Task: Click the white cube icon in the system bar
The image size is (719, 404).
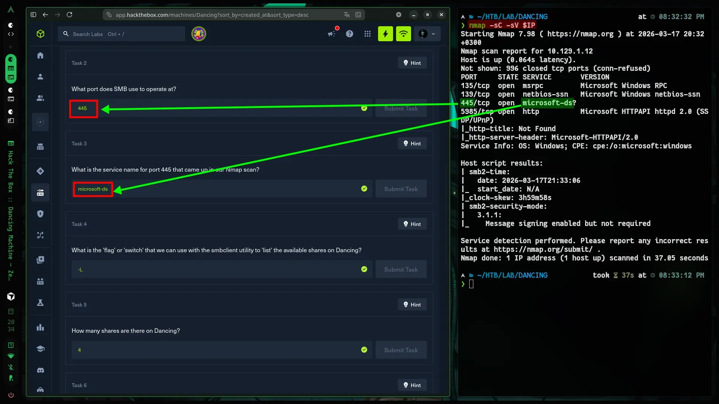Action: point(11,296)
